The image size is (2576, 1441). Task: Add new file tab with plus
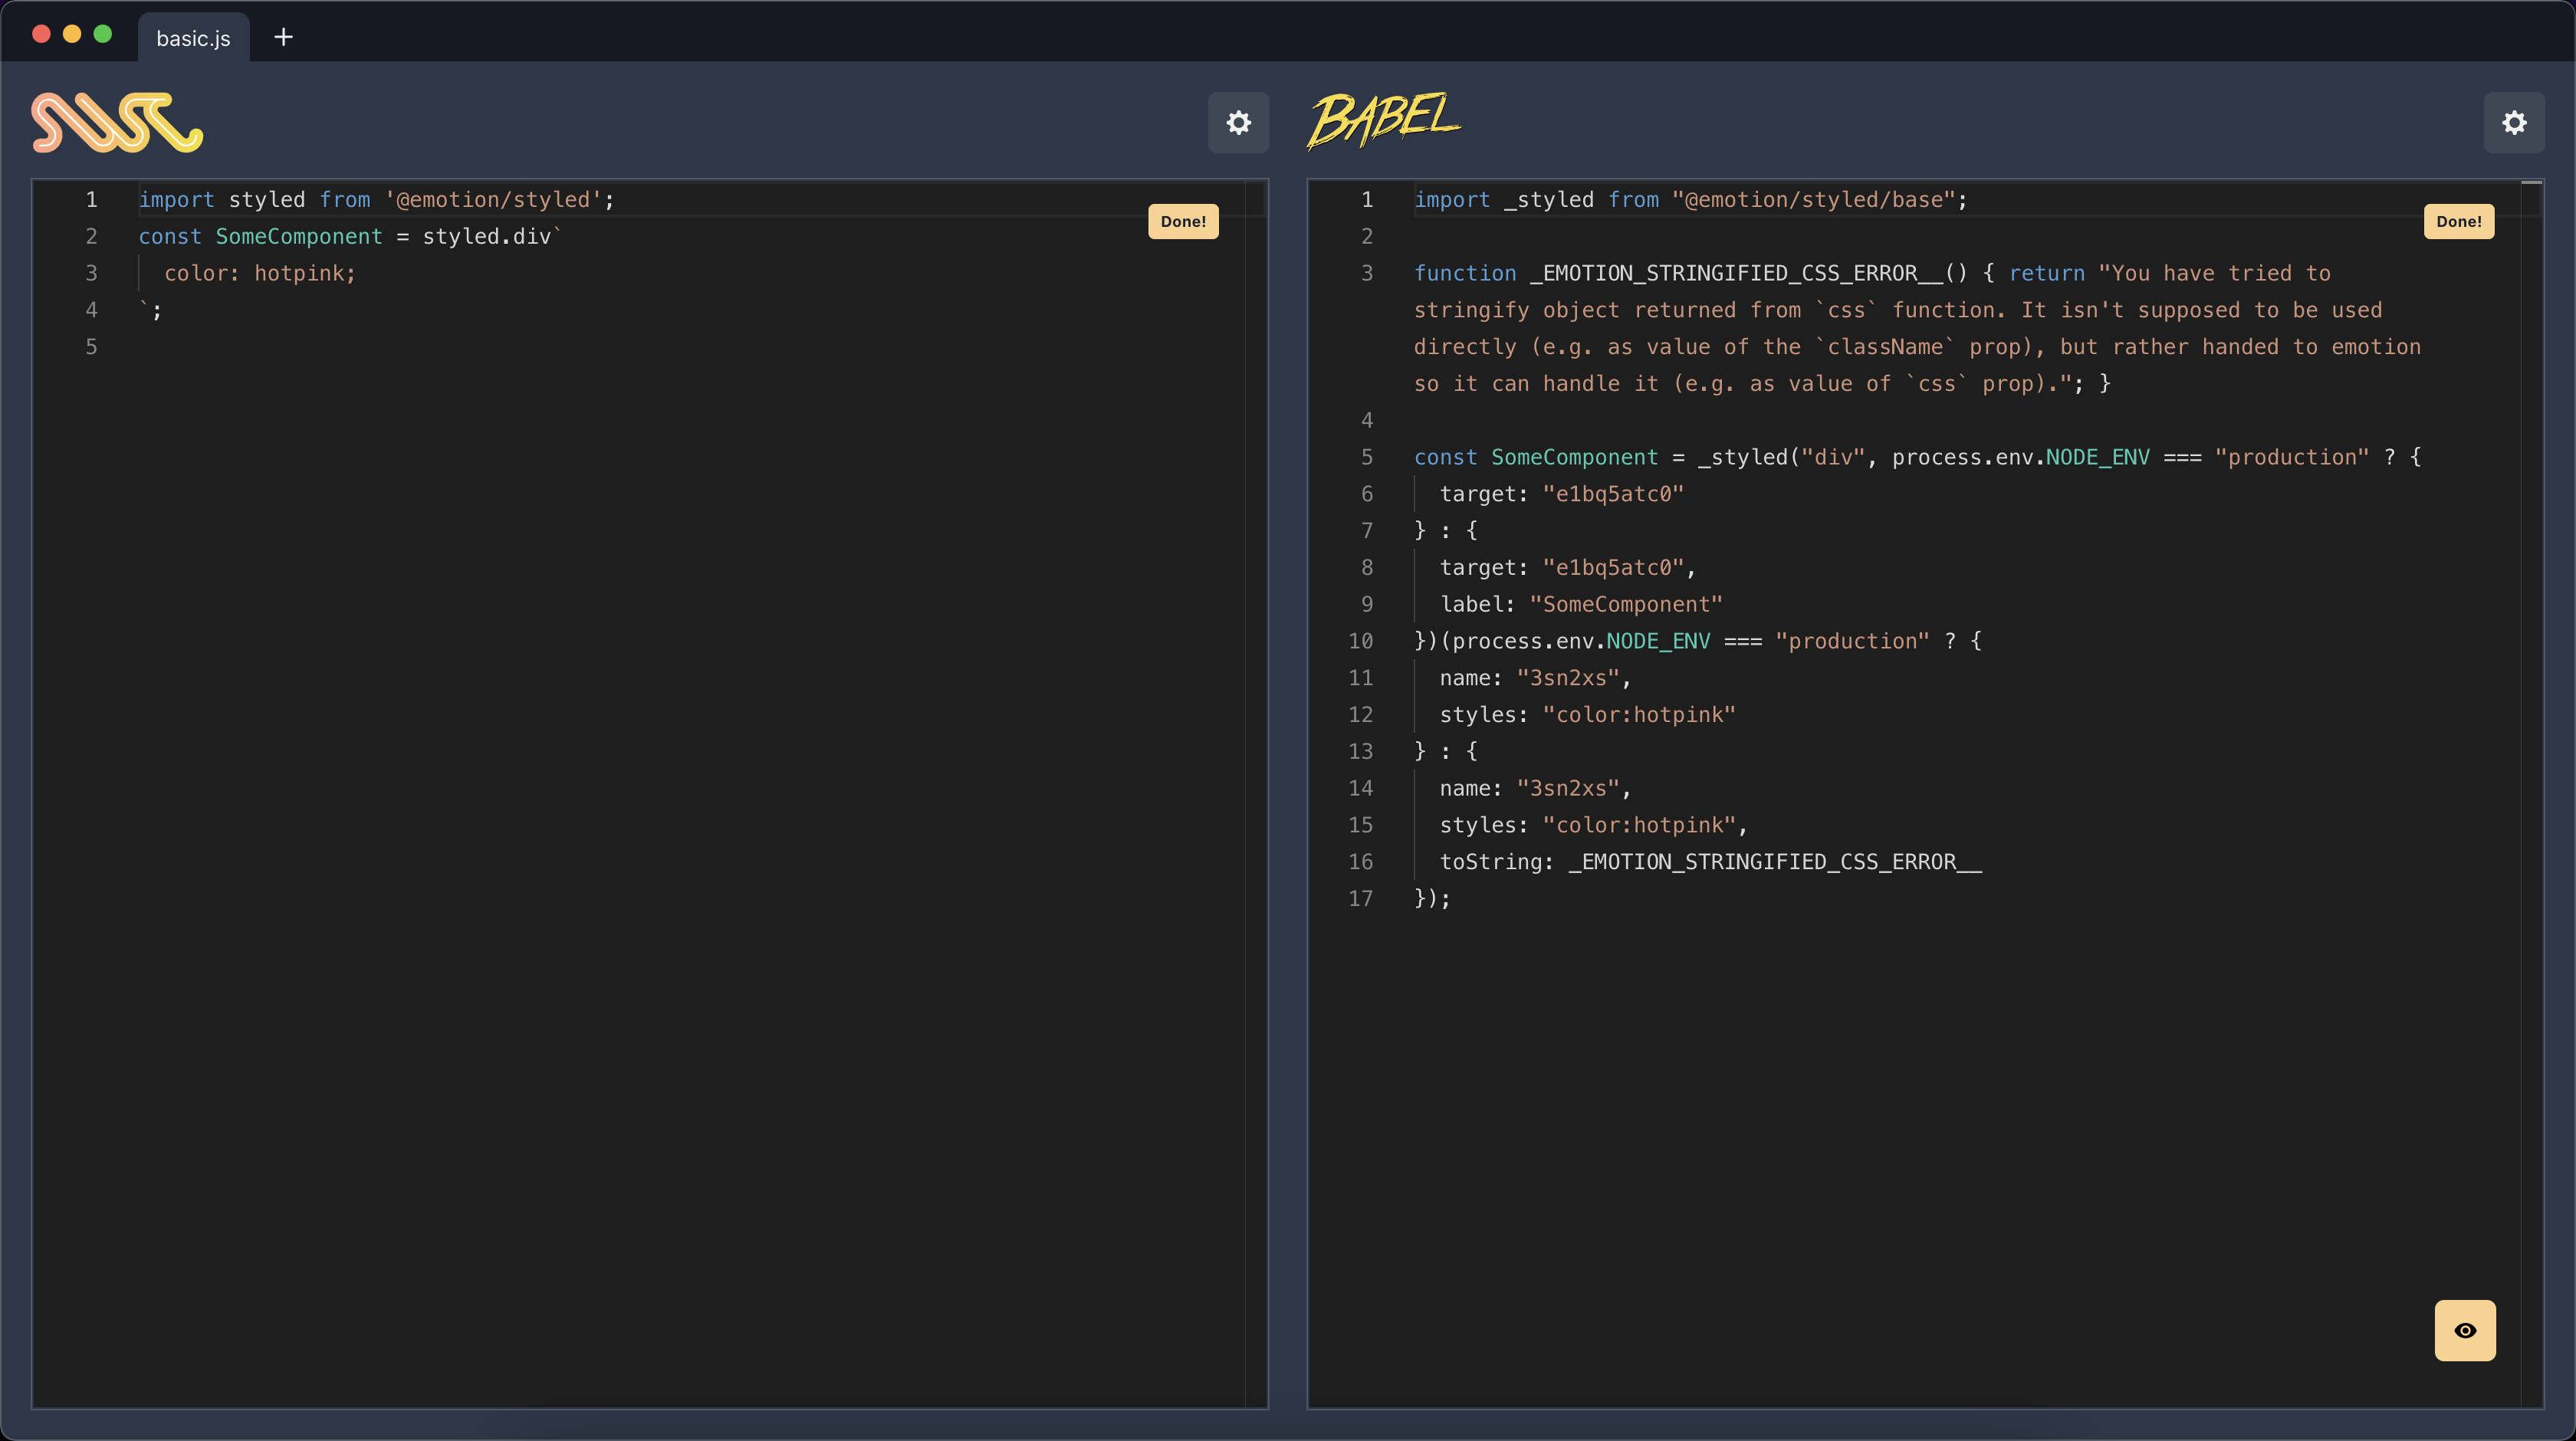pos(283,37)
